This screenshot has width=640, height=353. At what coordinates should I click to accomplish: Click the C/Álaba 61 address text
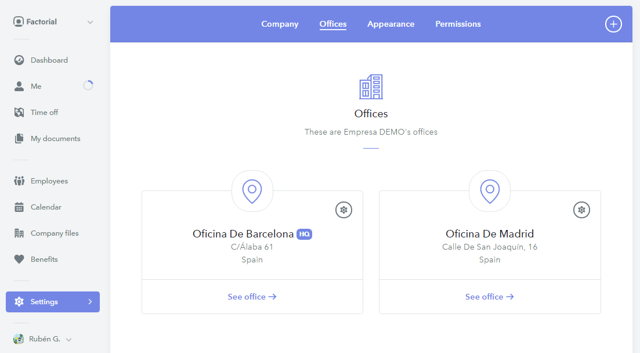click(x=252, y=247)
